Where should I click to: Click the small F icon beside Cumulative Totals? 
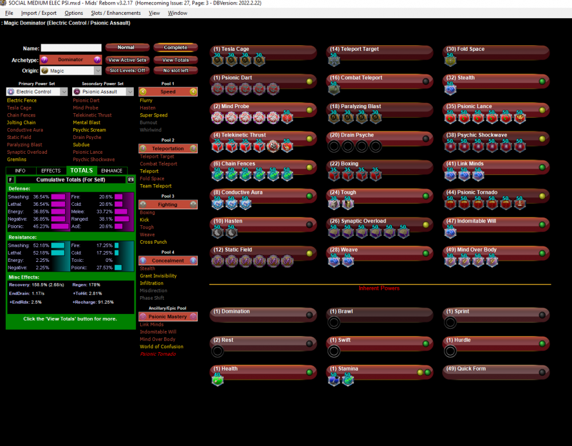11,180
